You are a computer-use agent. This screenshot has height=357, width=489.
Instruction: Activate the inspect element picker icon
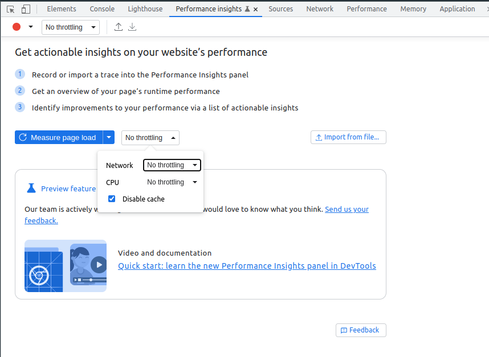pyautogui.click(x=11, y=9)
